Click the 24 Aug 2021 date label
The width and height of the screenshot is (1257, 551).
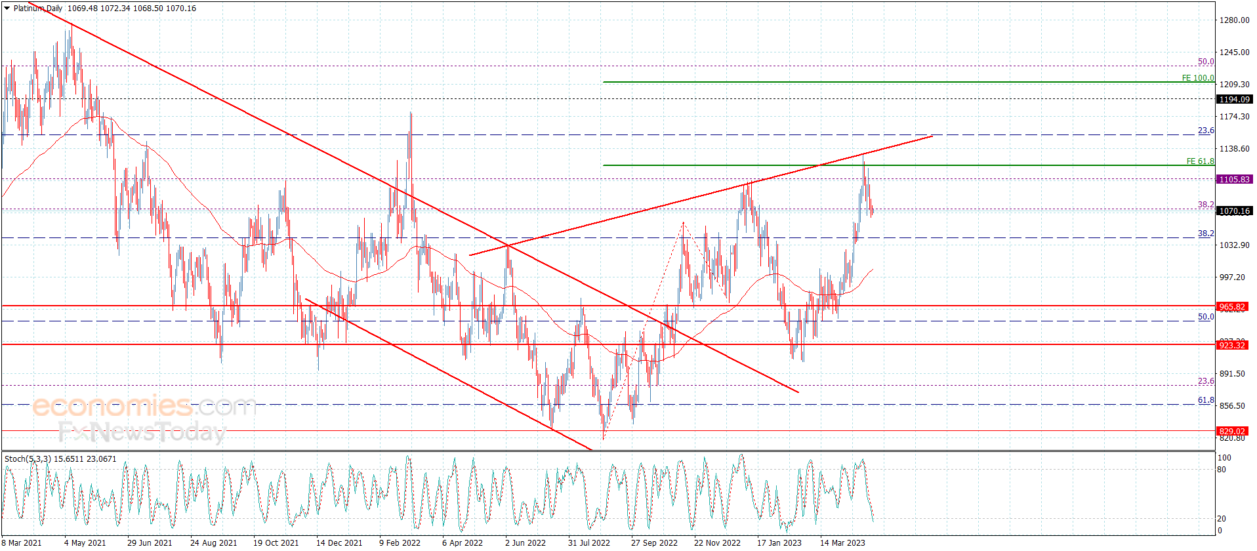tap(213, 542)
